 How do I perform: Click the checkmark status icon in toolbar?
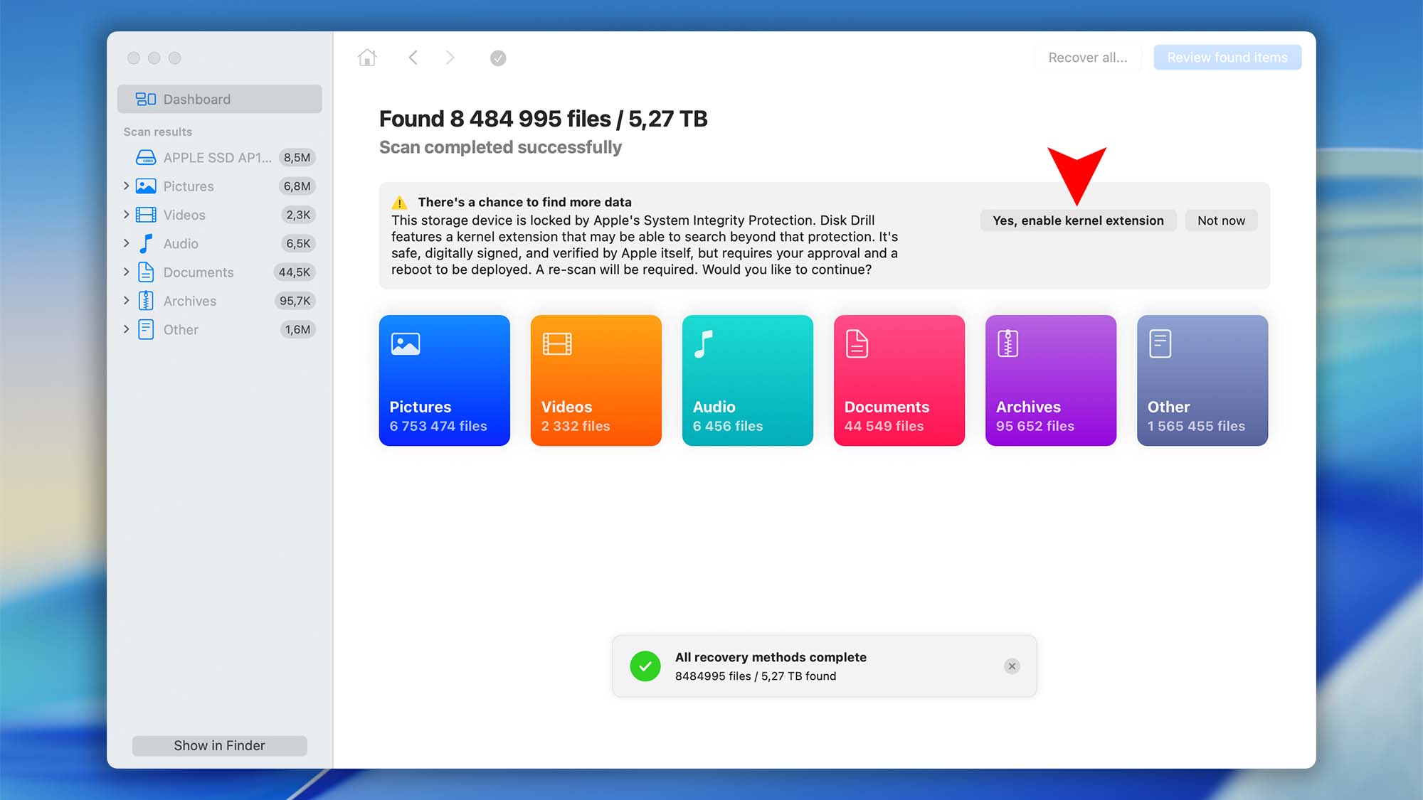click(x=498, y=58)
